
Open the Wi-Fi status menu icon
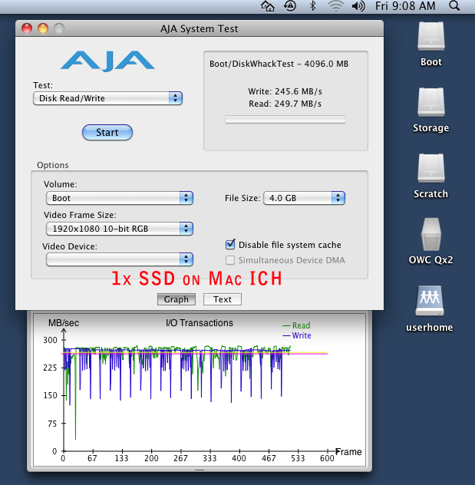pos(336,6)
